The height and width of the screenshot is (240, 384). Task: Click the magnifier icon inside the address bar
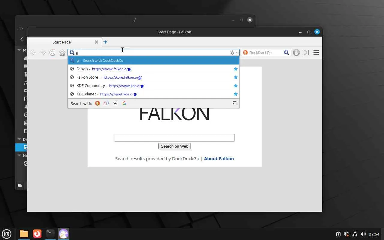coord(72,52)
